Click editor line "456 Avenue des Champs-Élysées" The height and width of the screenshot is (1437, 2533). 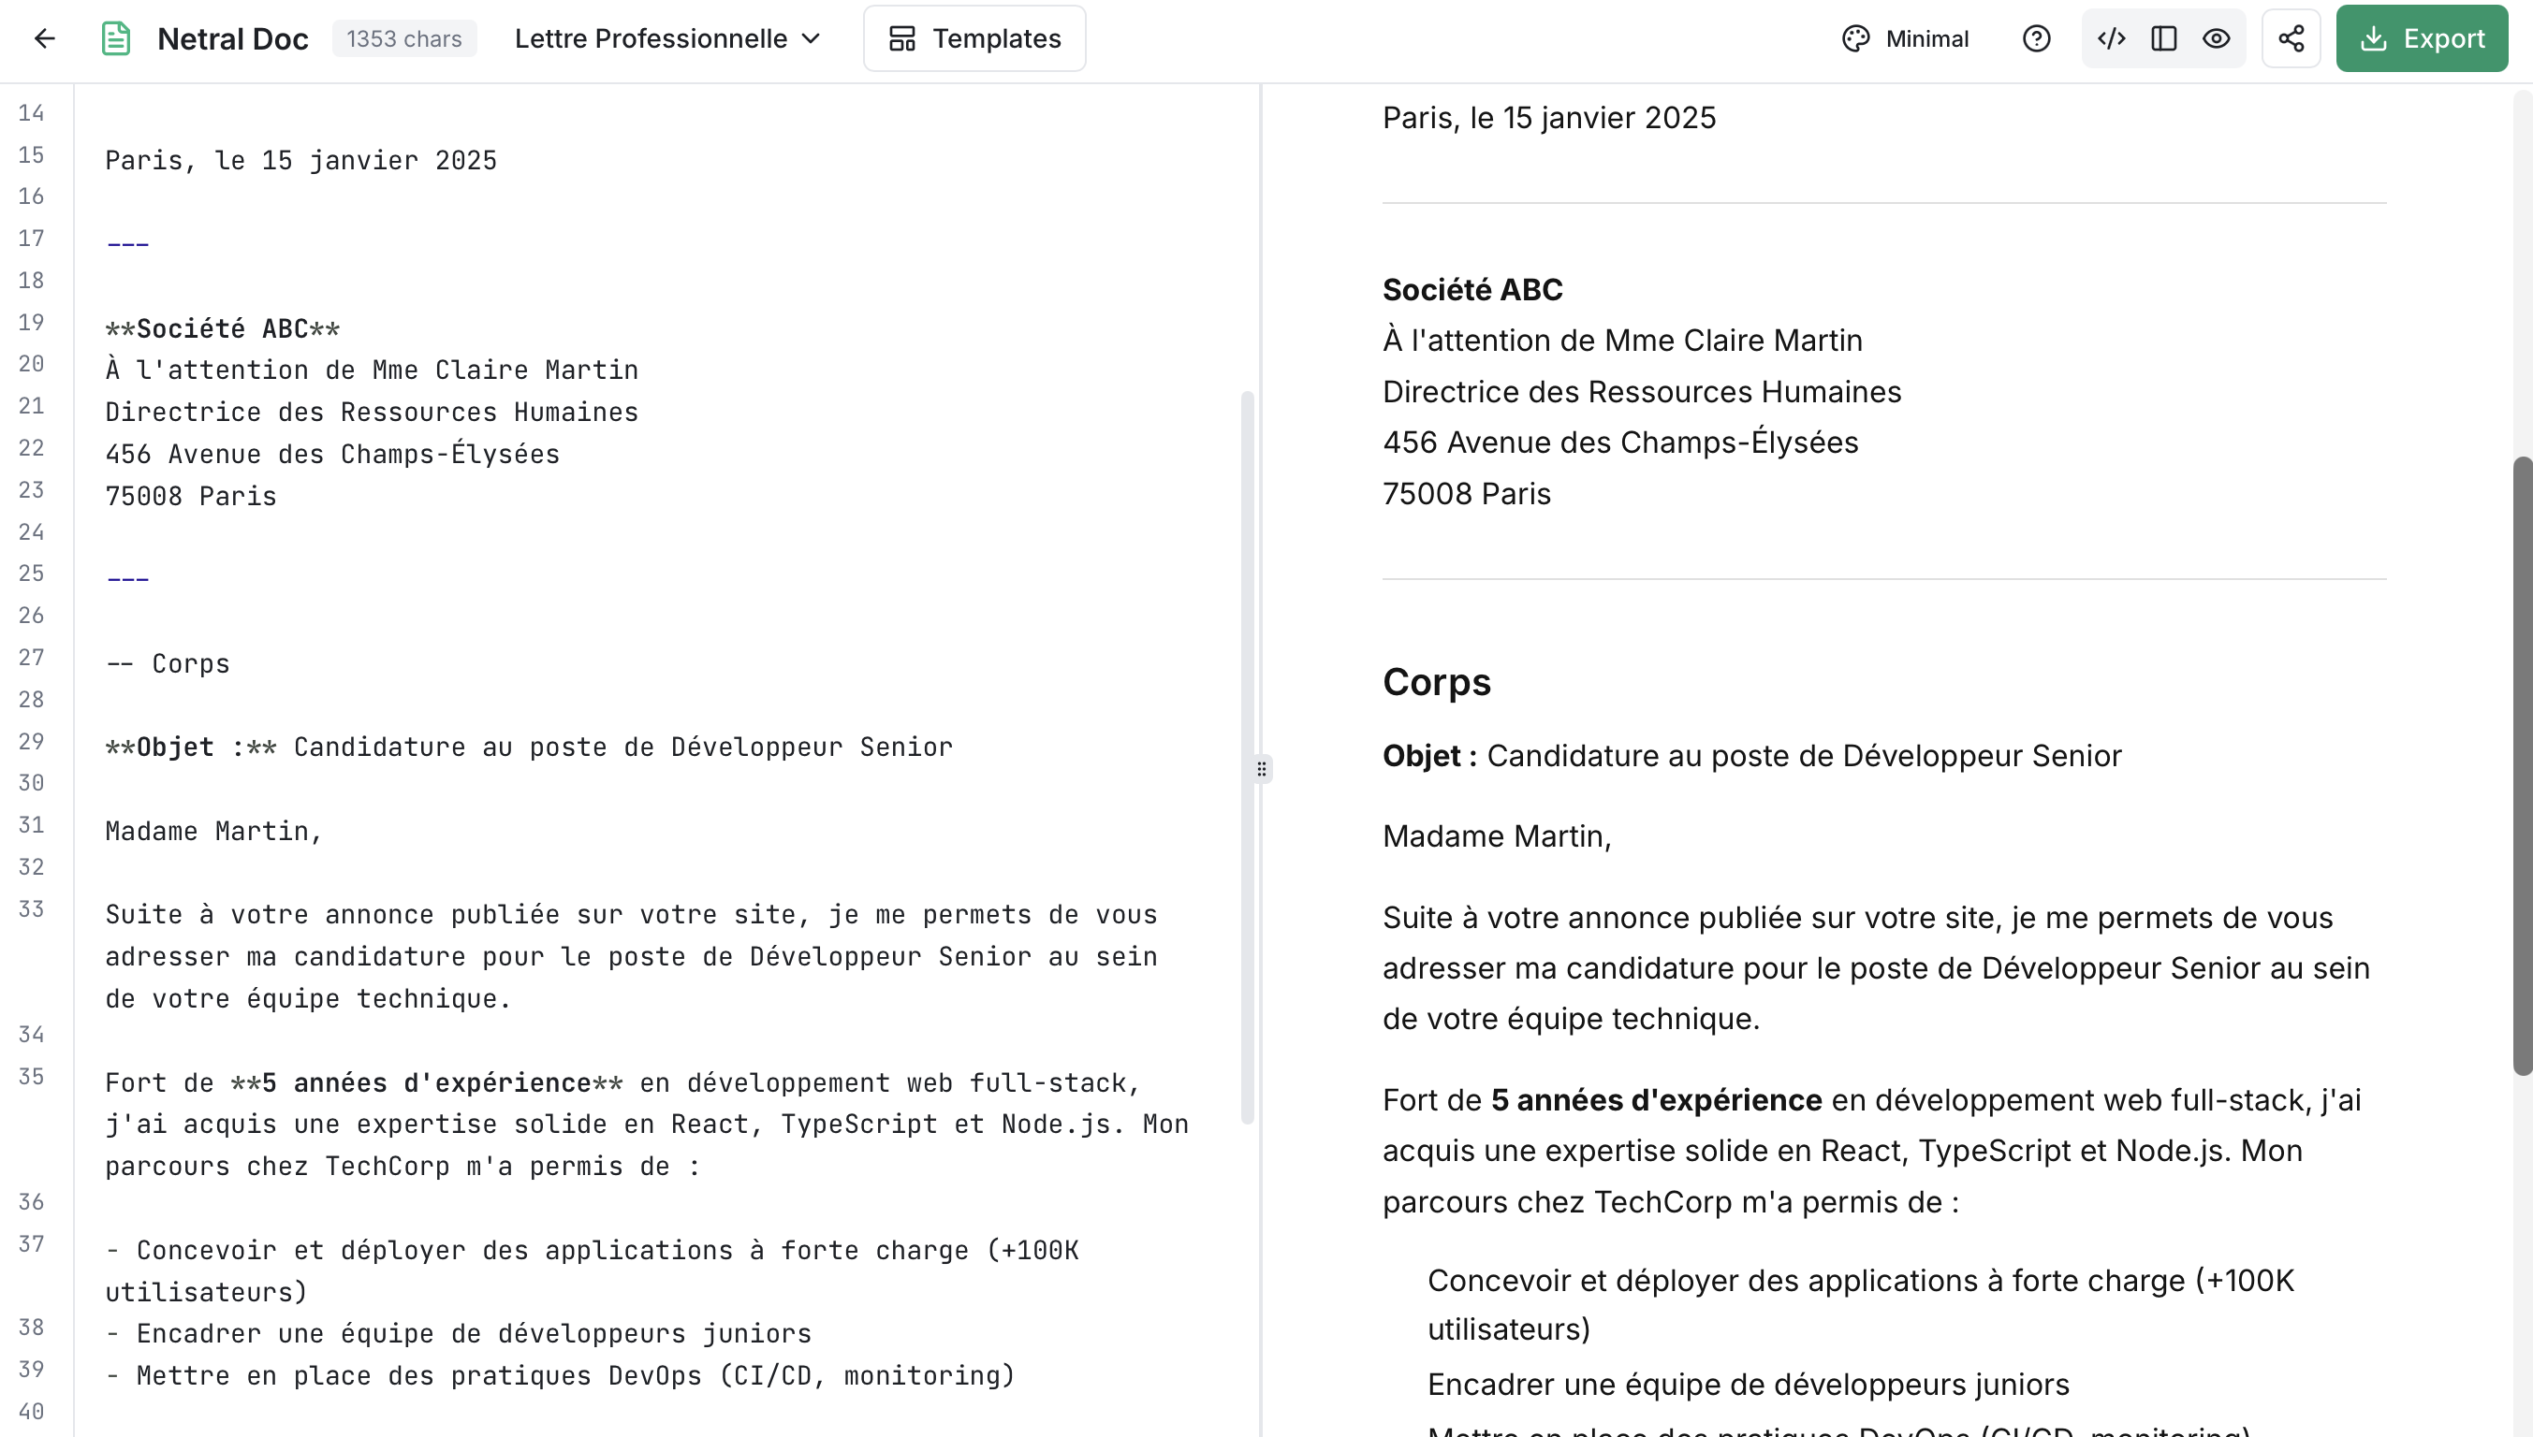pos(333,454)
